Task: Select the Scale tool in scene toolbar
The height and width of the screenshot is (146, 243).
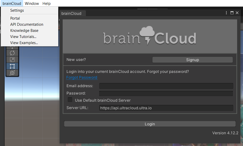Action: click(12, 60)
